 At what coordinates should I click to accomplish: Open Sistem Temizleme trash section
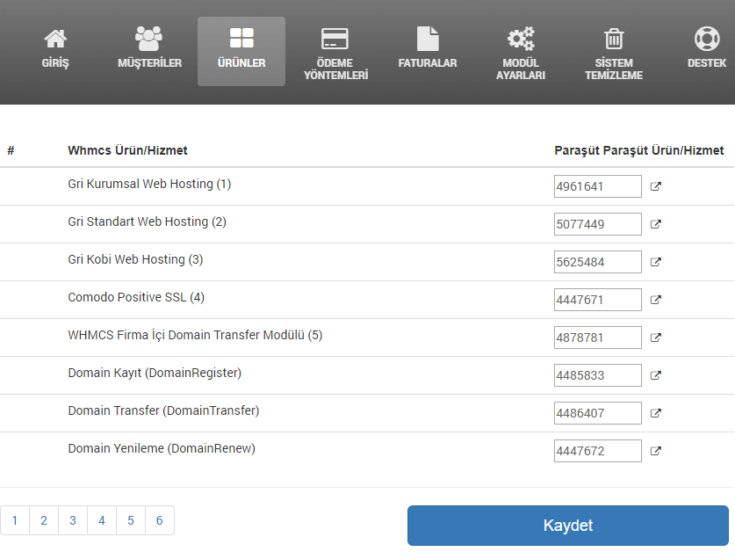click(614, 54)
